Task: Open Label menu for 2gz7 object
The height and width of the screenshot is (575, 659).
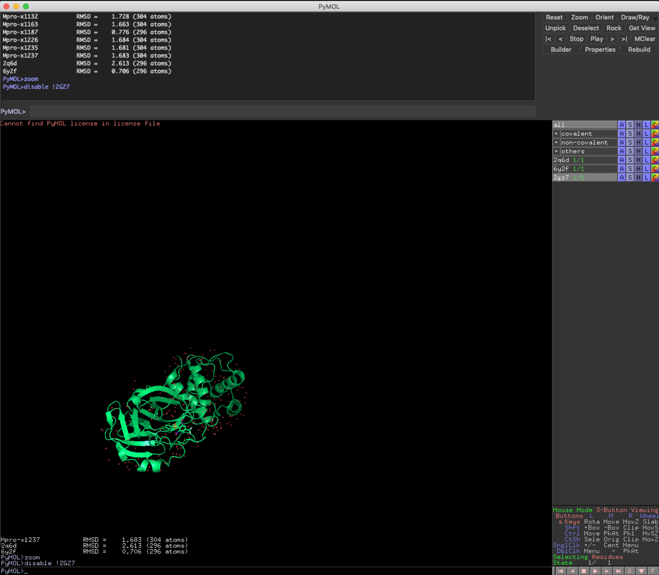Action: [x=646, y=178]
